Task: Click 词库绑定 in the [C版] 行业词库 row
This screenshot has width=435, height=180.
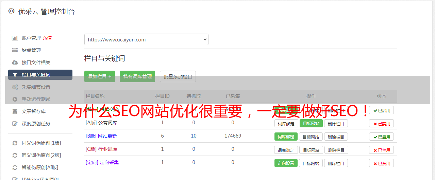Action: tap(286, 150)
